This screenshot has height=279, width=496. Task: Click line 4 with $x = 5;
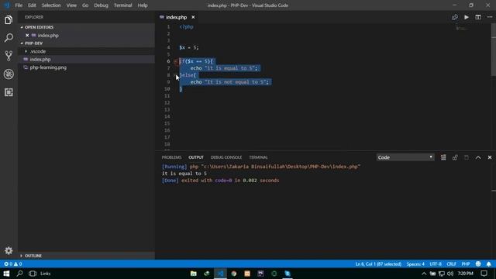(189, 47)
